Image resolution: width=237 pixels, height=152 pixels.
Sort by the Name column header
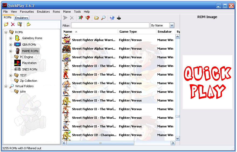(x=90, y=32)
